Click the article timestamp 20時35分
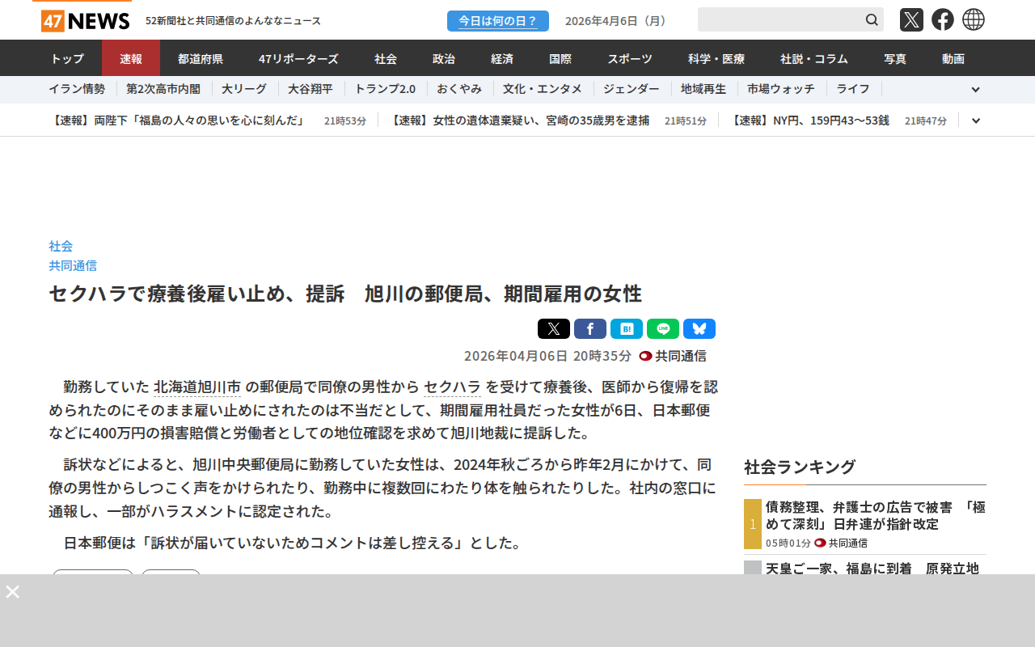The height and width of the screenshot is (647, 1035). [x=547, y=356]
